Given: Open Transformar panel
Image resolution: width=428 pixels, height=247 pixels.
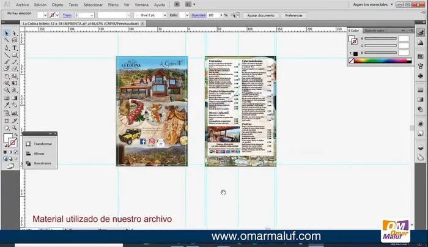Looking at the screenshot, I should click(x=40, y=144).
